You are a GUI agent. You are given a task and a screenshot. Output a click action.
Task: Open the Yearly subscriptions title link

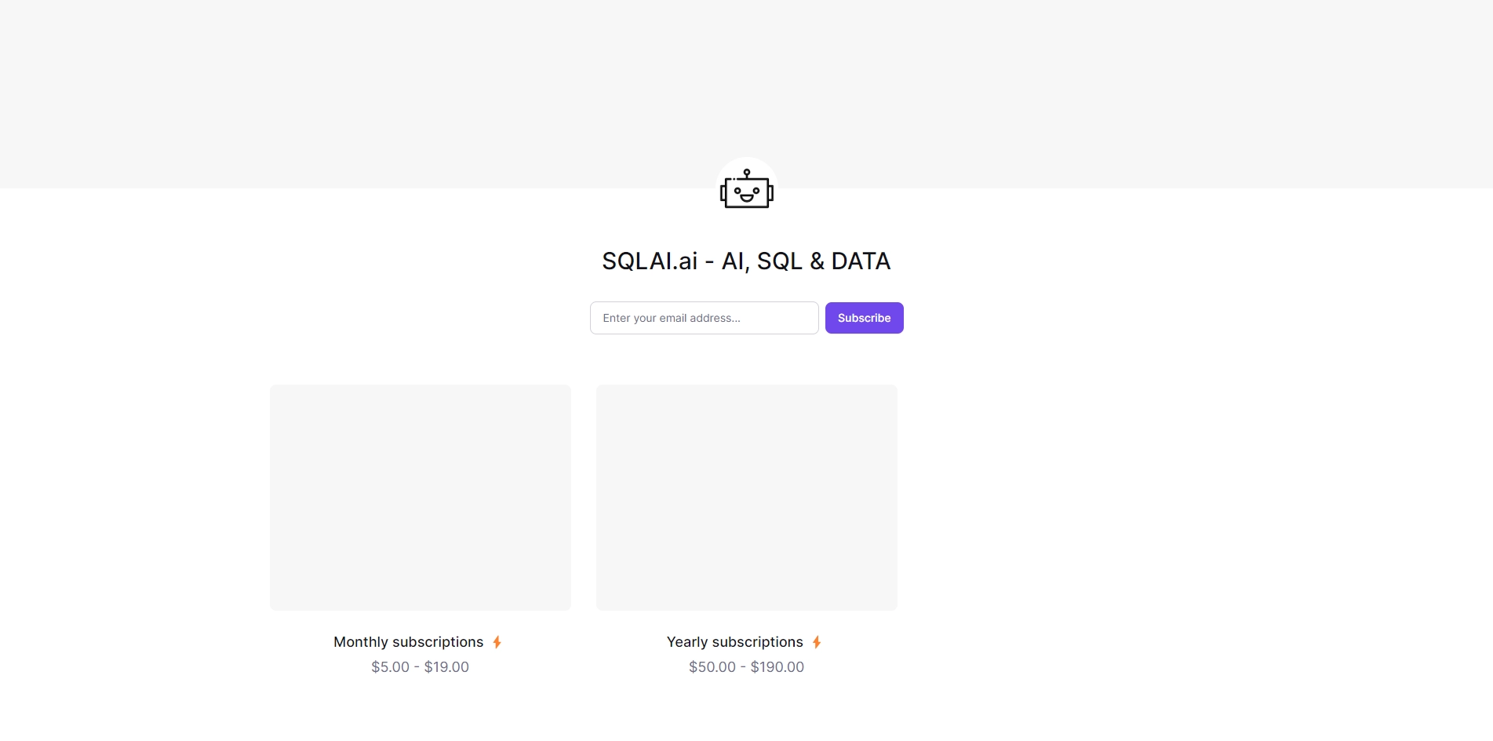click(x=735, y=642)
